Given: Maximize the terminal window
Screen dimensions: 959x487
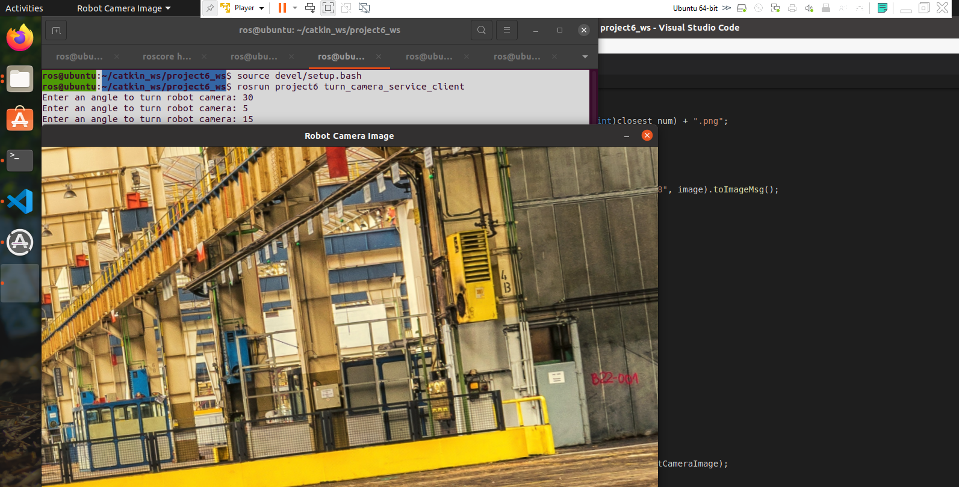Looking at the screenshot, I should tap(560, 30).
